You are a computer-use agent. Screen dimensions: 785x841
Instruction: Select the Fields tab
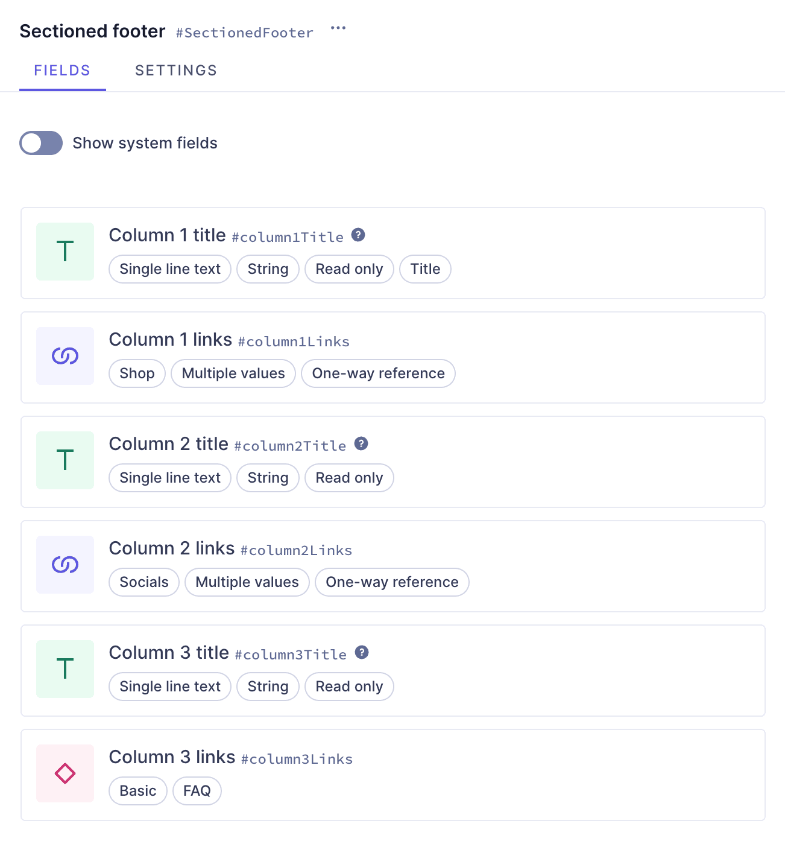click(62, 71)
